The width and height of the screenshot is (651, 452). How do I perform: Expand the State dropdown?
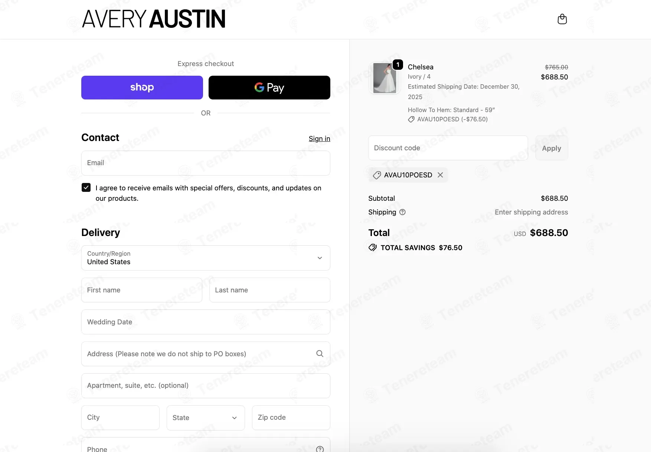(x=206, y=418)
